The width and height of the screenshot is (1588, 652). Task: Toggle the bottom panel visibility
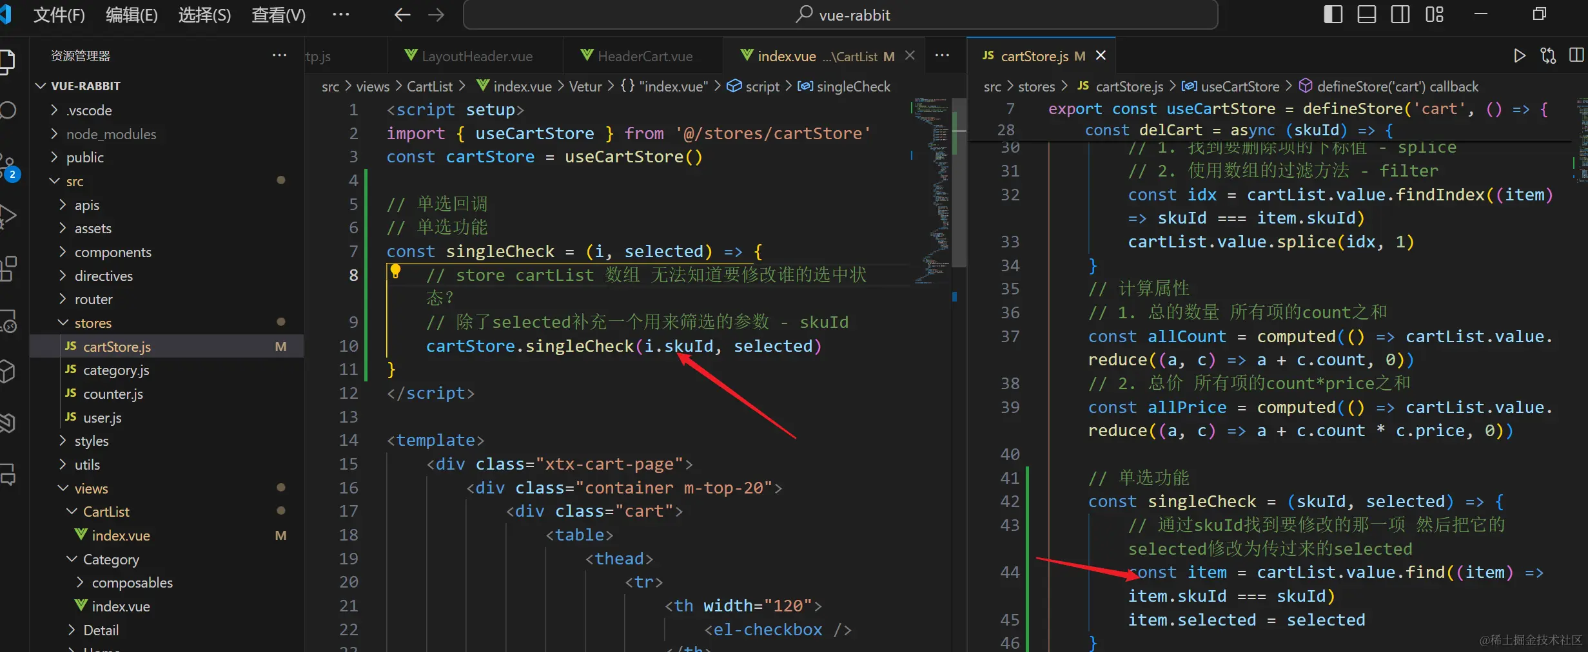click(x=1366, y=14)
